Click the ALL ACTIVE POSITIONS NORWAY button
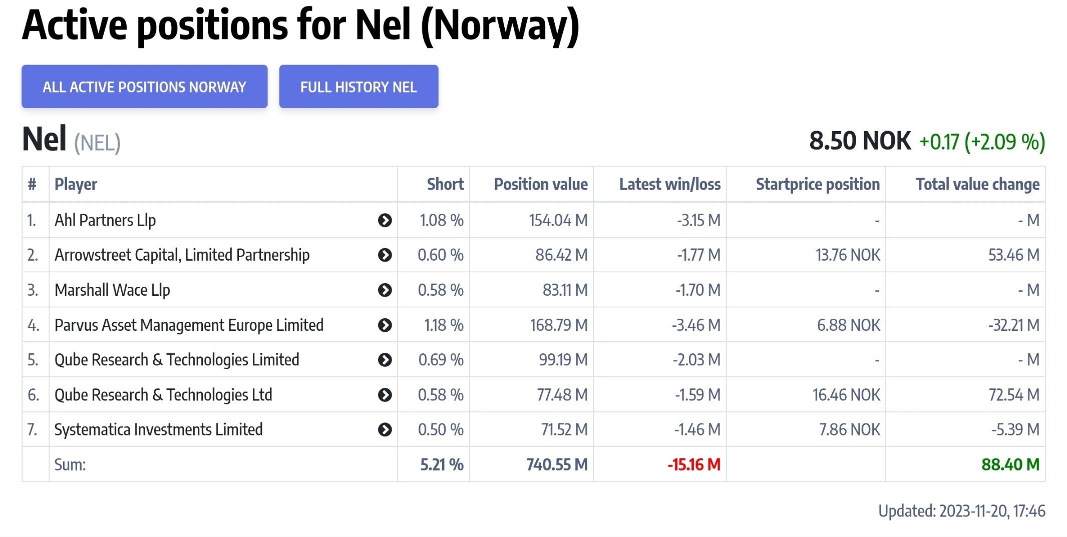This screenshot has width=1067, height=537. tap(144, 86)
